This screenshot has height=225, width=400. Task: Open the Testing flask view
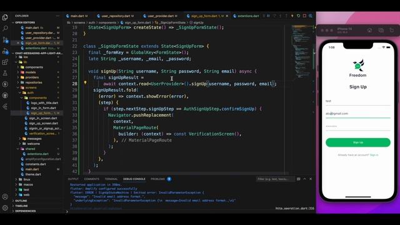pyautogui.click(x=5, y=73)
